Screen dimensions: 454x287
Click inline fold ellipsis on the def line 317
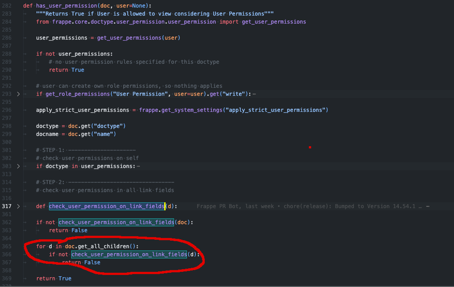428,206
